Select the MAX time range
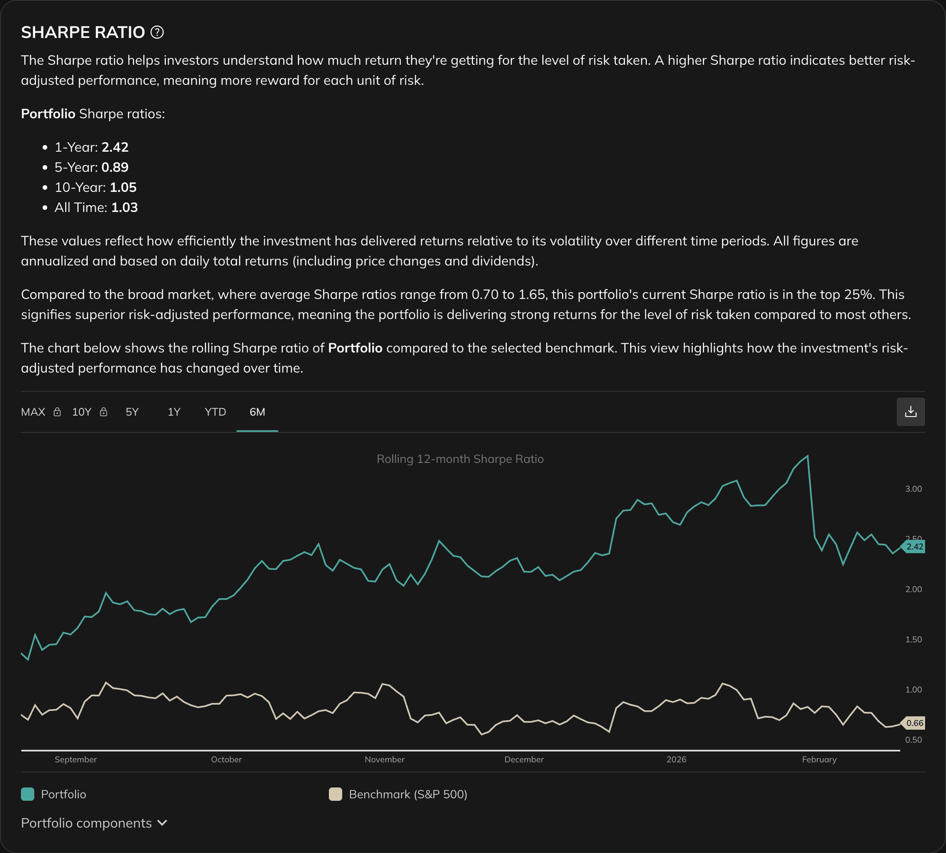 pos(33,412)
